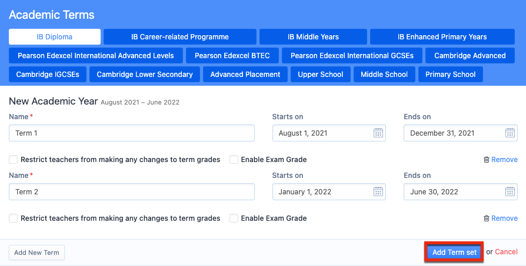Open the Cambridge IGCSEs tab
The image size is (526, 266).
click(x=48, y=74)
